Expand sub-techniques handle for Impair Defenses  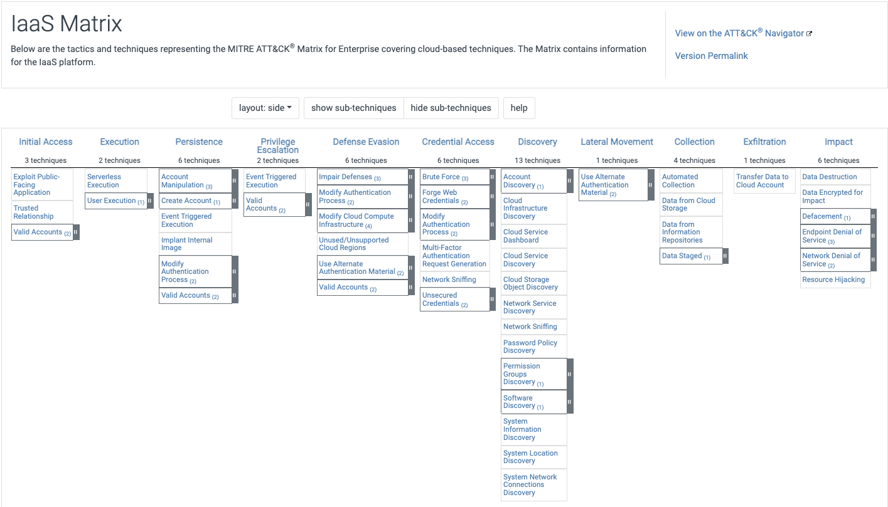coord(411,177)
